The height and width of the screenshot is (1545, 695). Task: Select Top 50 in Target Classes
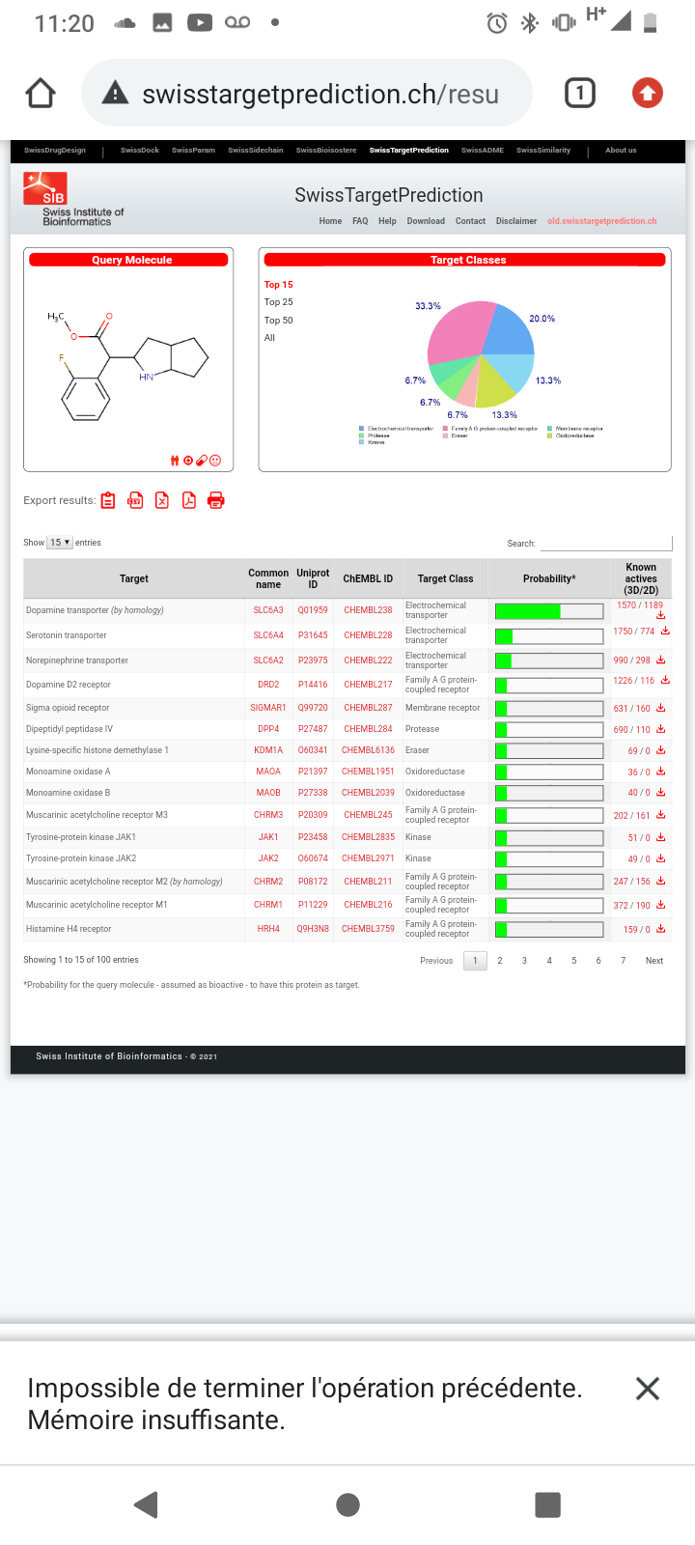279,321
